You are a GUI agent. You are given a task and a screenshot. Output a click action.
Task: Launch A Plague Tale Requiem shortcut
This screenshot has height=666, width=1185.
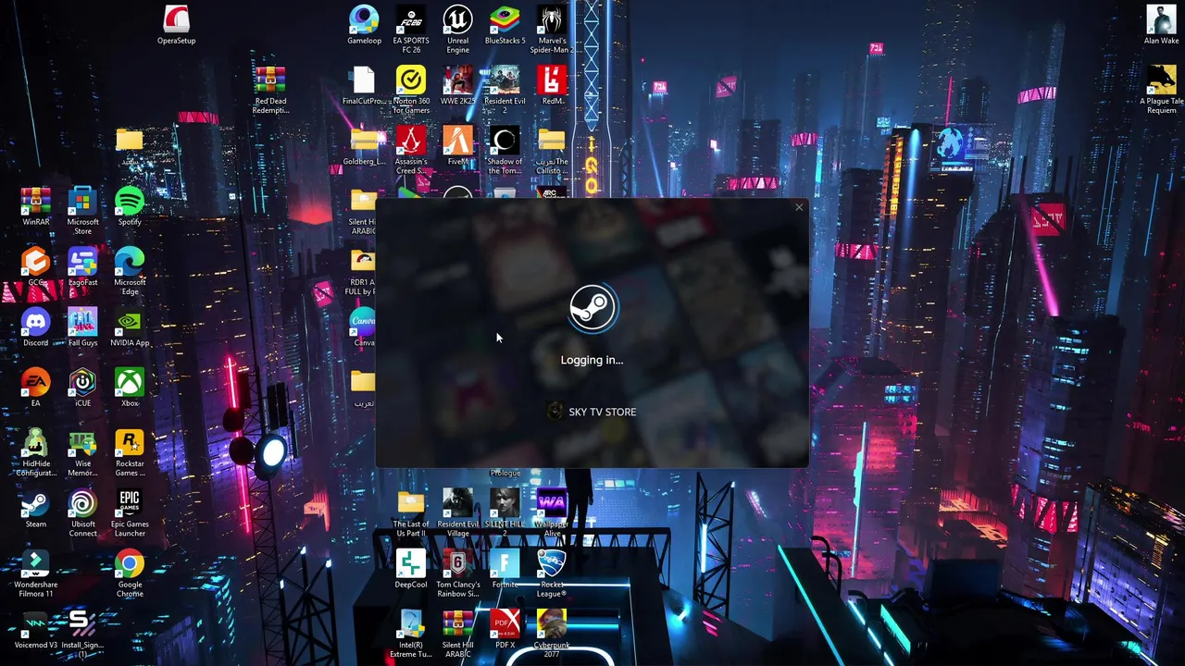click(1161, 90)
